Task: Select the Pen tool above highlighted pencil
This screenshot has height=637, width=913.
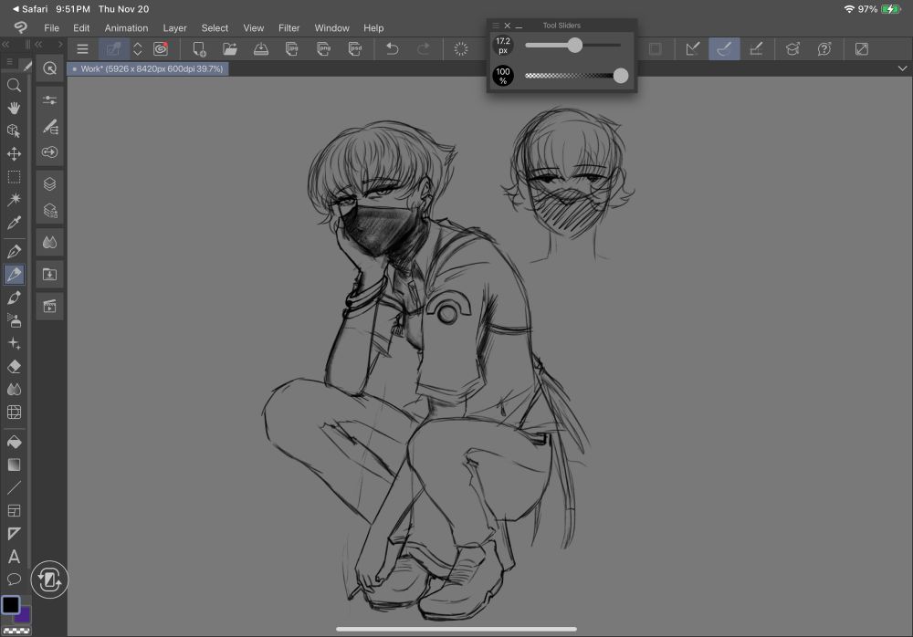Action: tap(14, 252)
